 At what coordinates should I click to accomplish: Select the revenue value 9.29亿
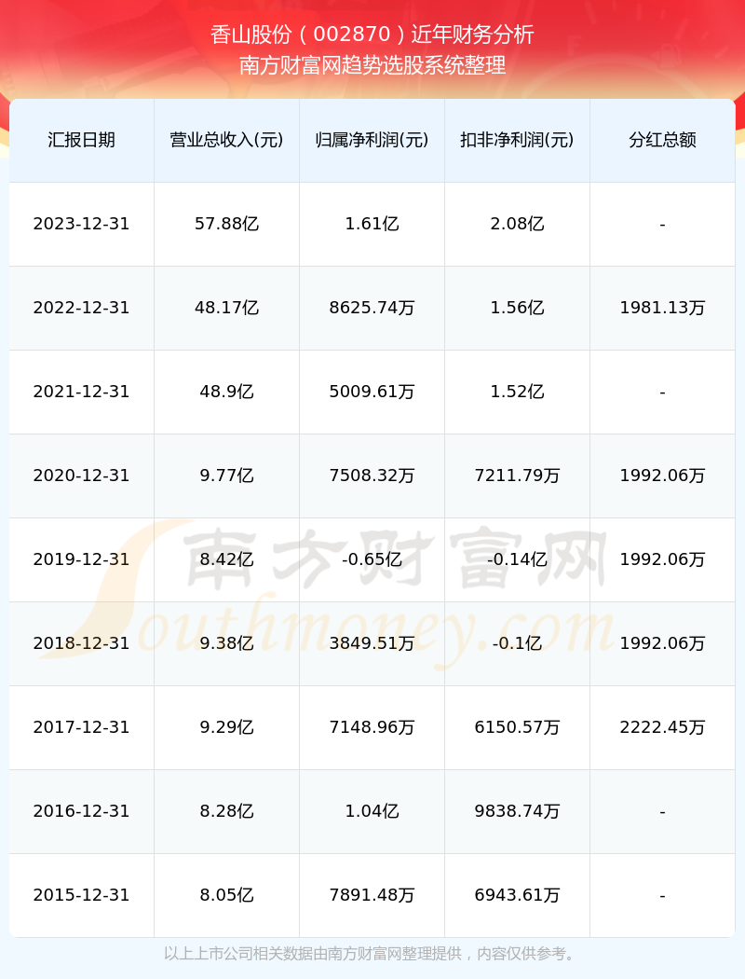pos(227,727)
